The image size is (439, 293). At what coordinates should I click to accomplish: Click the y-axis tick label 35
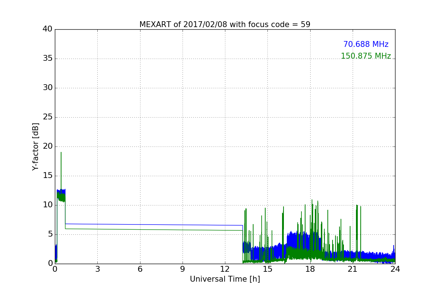tap(48, 59)
